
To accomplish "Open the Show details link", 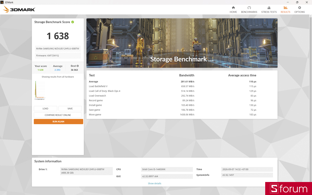I will pos(154,184).
